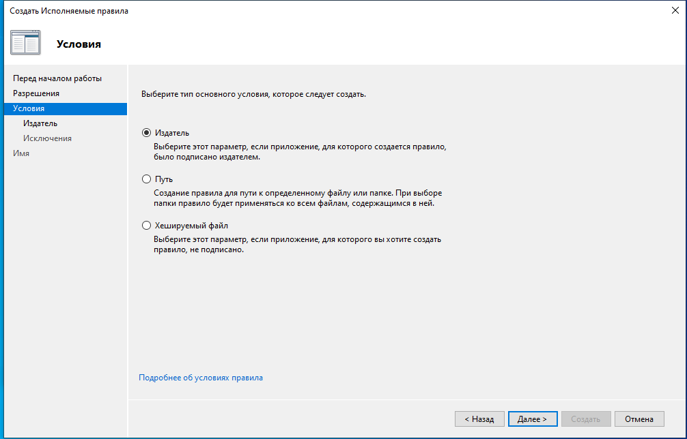This screenshot has width=687, height=439.
Task: Open the Издатель sub-step in sidebar
Action: pos(40,123)
